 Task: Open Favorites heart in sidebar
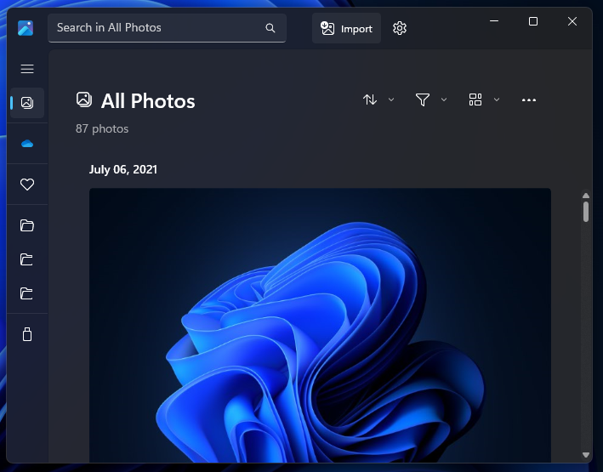point(27,185)
